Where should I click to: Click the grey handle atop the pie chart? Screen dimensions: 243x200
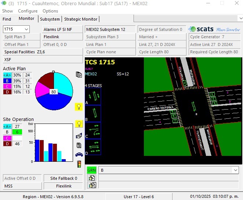pos(54,72)
